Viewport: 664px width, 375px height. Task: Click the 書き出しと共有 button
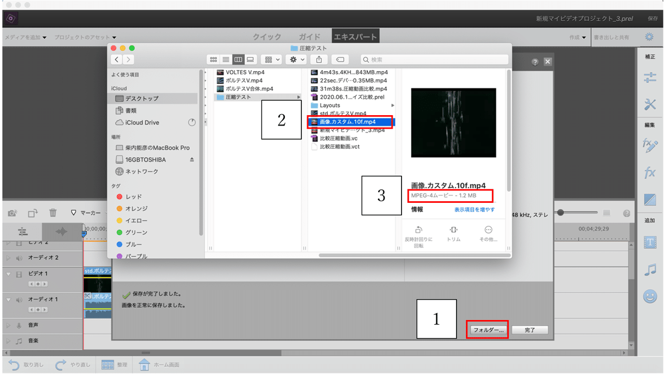(x=612, y=37)
